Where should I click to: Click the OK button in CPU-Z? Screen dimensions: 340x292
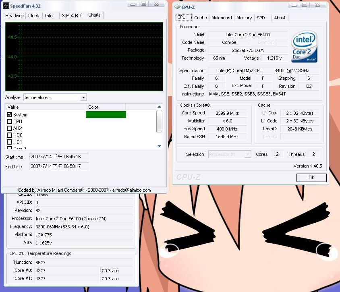pos(311,178)
